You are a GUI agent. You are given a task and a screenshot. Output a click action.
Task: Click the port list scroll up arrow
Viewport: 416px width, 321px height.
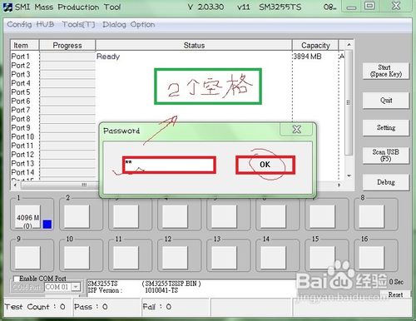coord(349,45)
